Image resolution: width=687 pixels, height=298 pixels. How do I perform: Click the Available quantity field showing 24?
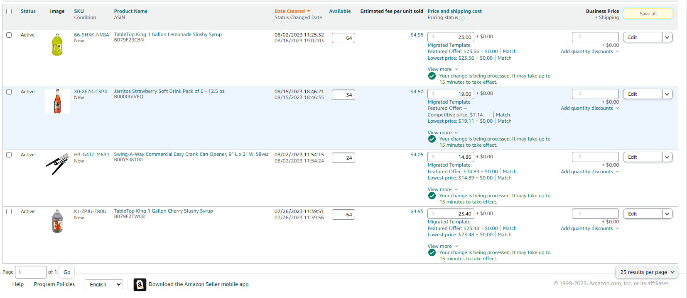tap(343, 158)
